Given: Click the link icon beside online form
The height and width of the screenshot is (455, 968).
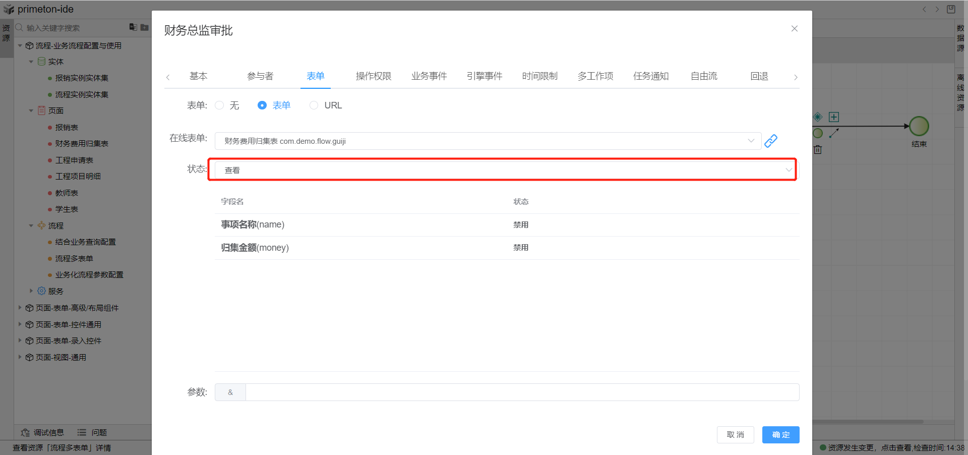Looking at the screenshot, I should pyautogui.click(x=770, y=141).
